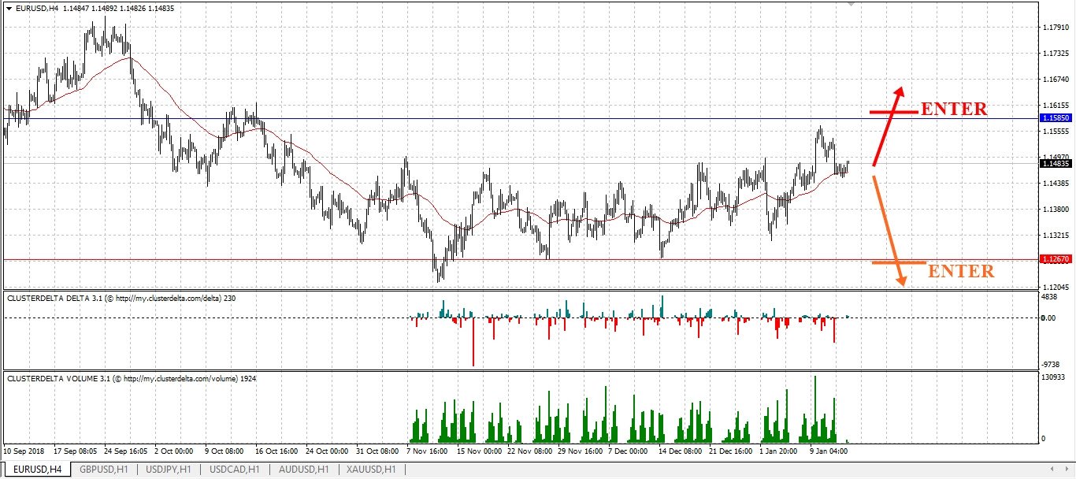Open the USDCAD,H1 chart tab
The width and height of the screenshot is (1076, 479).
(234, 470)
